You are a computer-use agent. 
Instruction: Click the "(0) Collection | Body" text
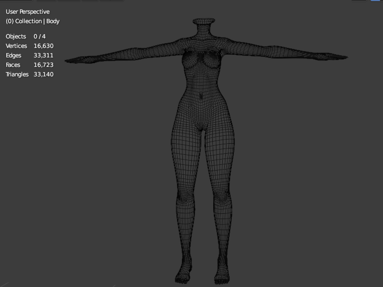tap(33, 21)
